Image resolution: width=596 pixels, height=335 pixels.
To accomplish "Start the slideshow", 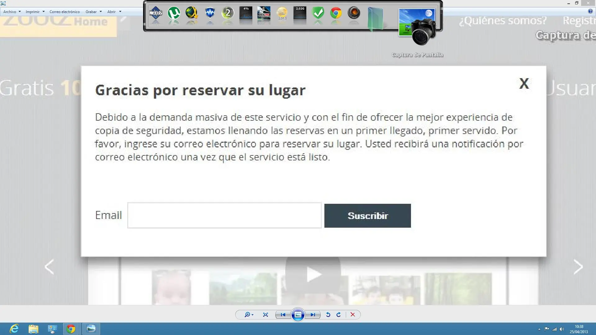I will (x=298, y=315).
